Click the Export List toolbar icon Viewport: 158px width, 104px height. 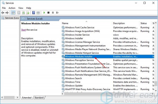[28, 13]
